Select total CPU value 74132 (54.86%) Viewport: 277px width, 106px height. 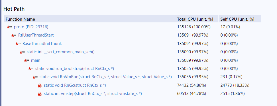(x=192, y=85)
